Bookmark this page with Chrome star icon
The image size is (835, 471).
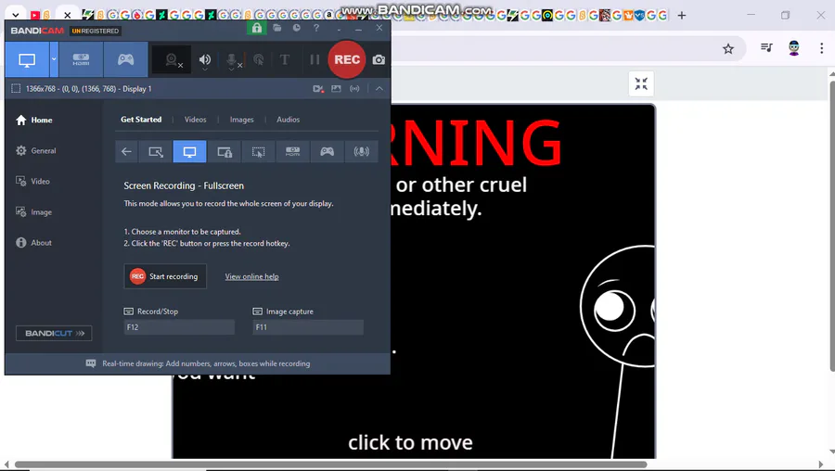pyautogui.click(x=728, y=49)
